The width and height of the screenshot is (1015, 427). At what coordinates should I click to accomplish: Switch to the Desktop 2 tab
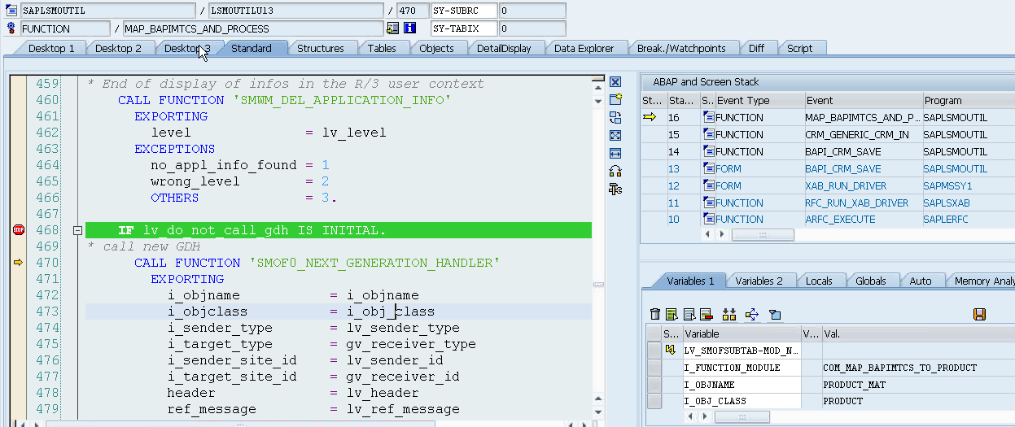[118, 48]
